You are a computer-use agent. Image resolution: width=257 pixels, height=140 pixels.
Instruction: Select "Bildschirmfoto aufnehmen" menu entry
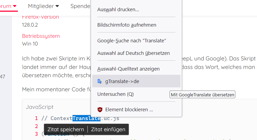pos(127,25)
